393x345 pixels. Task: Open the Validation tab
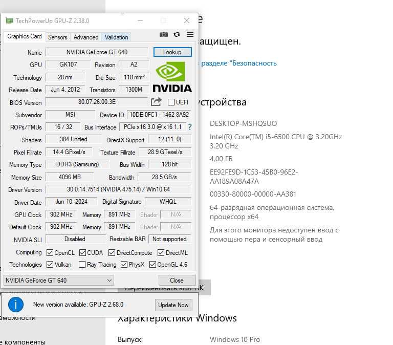(116, 37)
